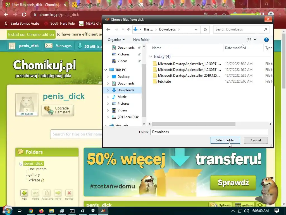
Task: Sort by the Name column header
Action: (x=157, y=48)
